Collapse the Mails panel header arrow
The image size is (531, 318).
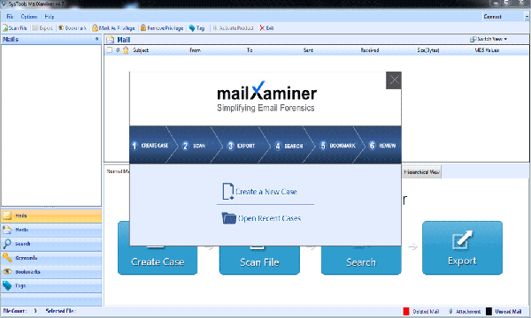(97, 39)
